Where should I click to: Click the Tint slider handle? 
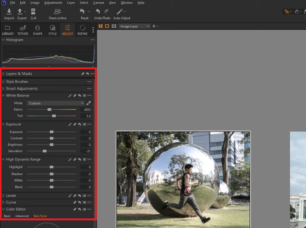[54, 116]
